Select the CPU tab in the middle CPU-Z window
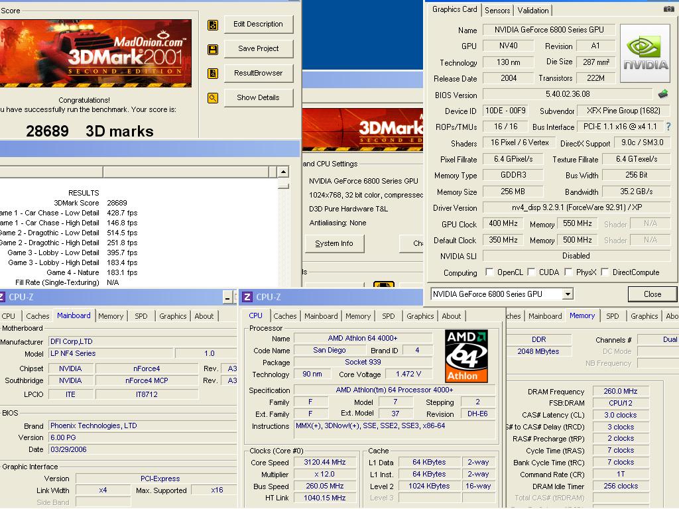Screen dimensions: 679x509 [x=255, y=315]
